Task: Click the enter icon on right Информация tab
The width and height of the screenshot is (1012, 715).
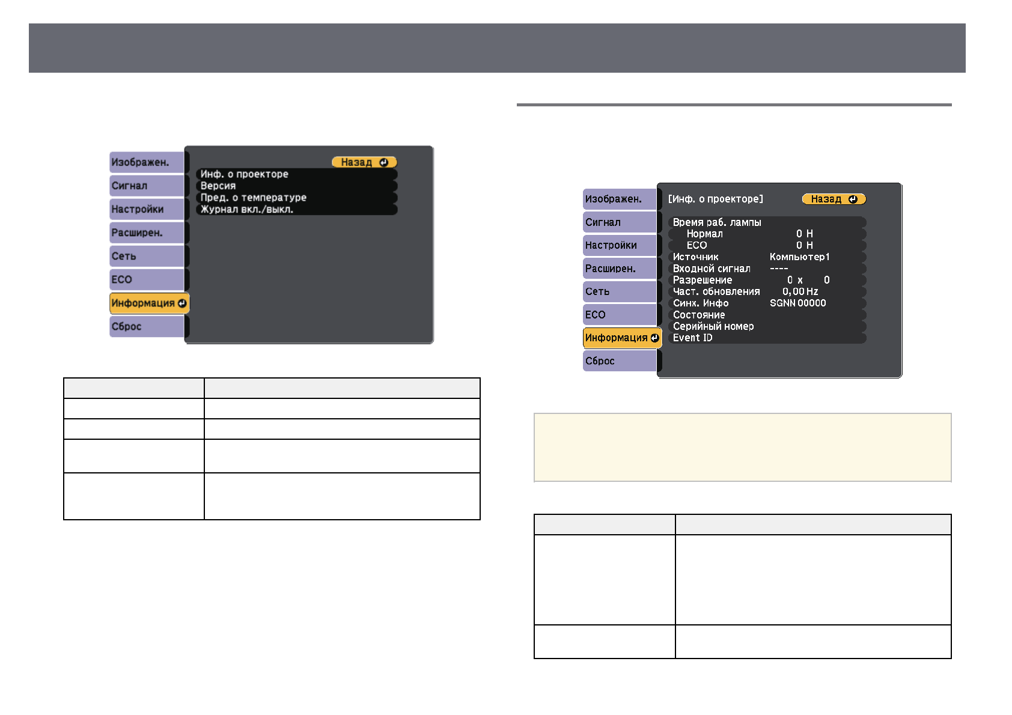Action: coord(654,338)
